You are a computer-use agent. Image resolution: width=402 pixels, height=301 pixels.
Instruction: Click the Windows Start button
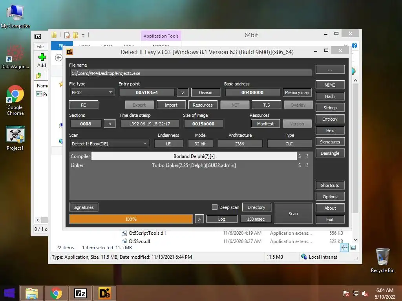coord(9,293)
